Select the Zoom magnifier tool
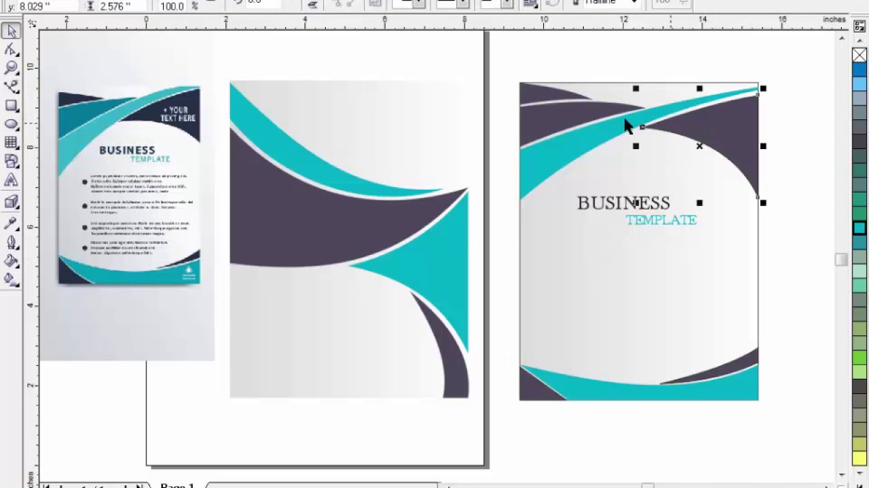Screen dimensions: 869x488 [x=11, y=67]
